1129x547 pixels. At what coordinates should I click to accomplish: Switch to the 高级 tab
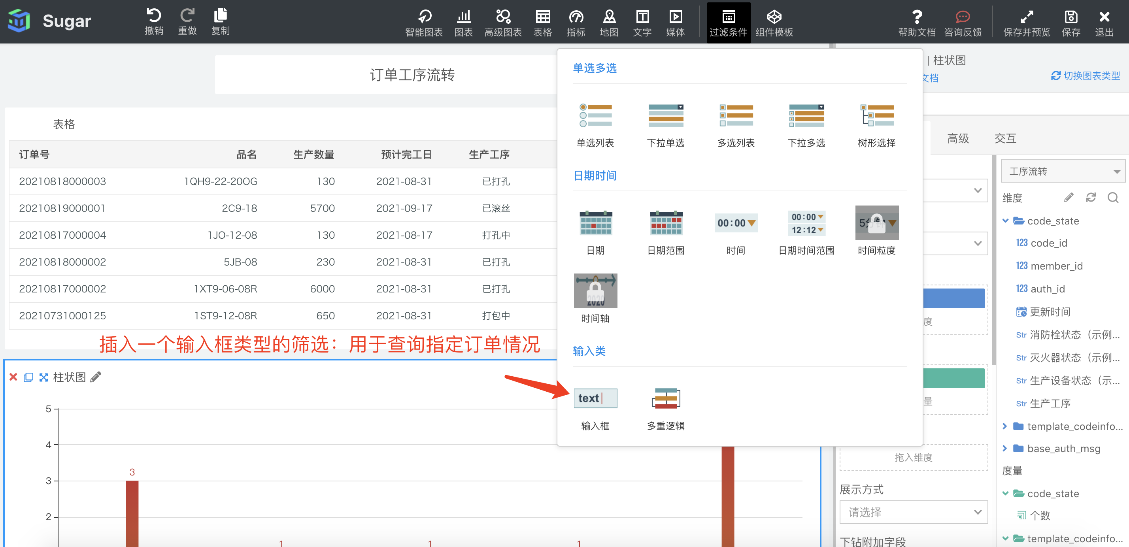[x=958, y=138]
